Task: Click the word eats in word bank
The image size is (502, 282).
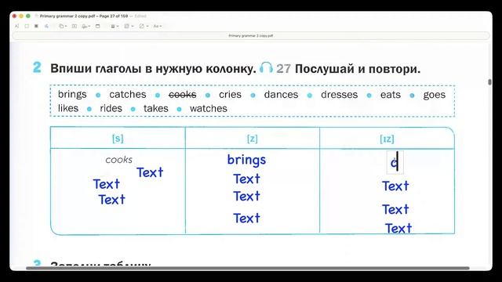Action: click(x=391, y=94)
